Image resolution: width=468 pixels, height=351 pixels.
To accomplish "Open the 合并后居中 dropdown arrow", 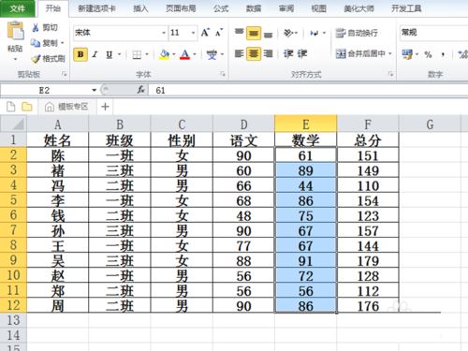I will click(390, 54).
